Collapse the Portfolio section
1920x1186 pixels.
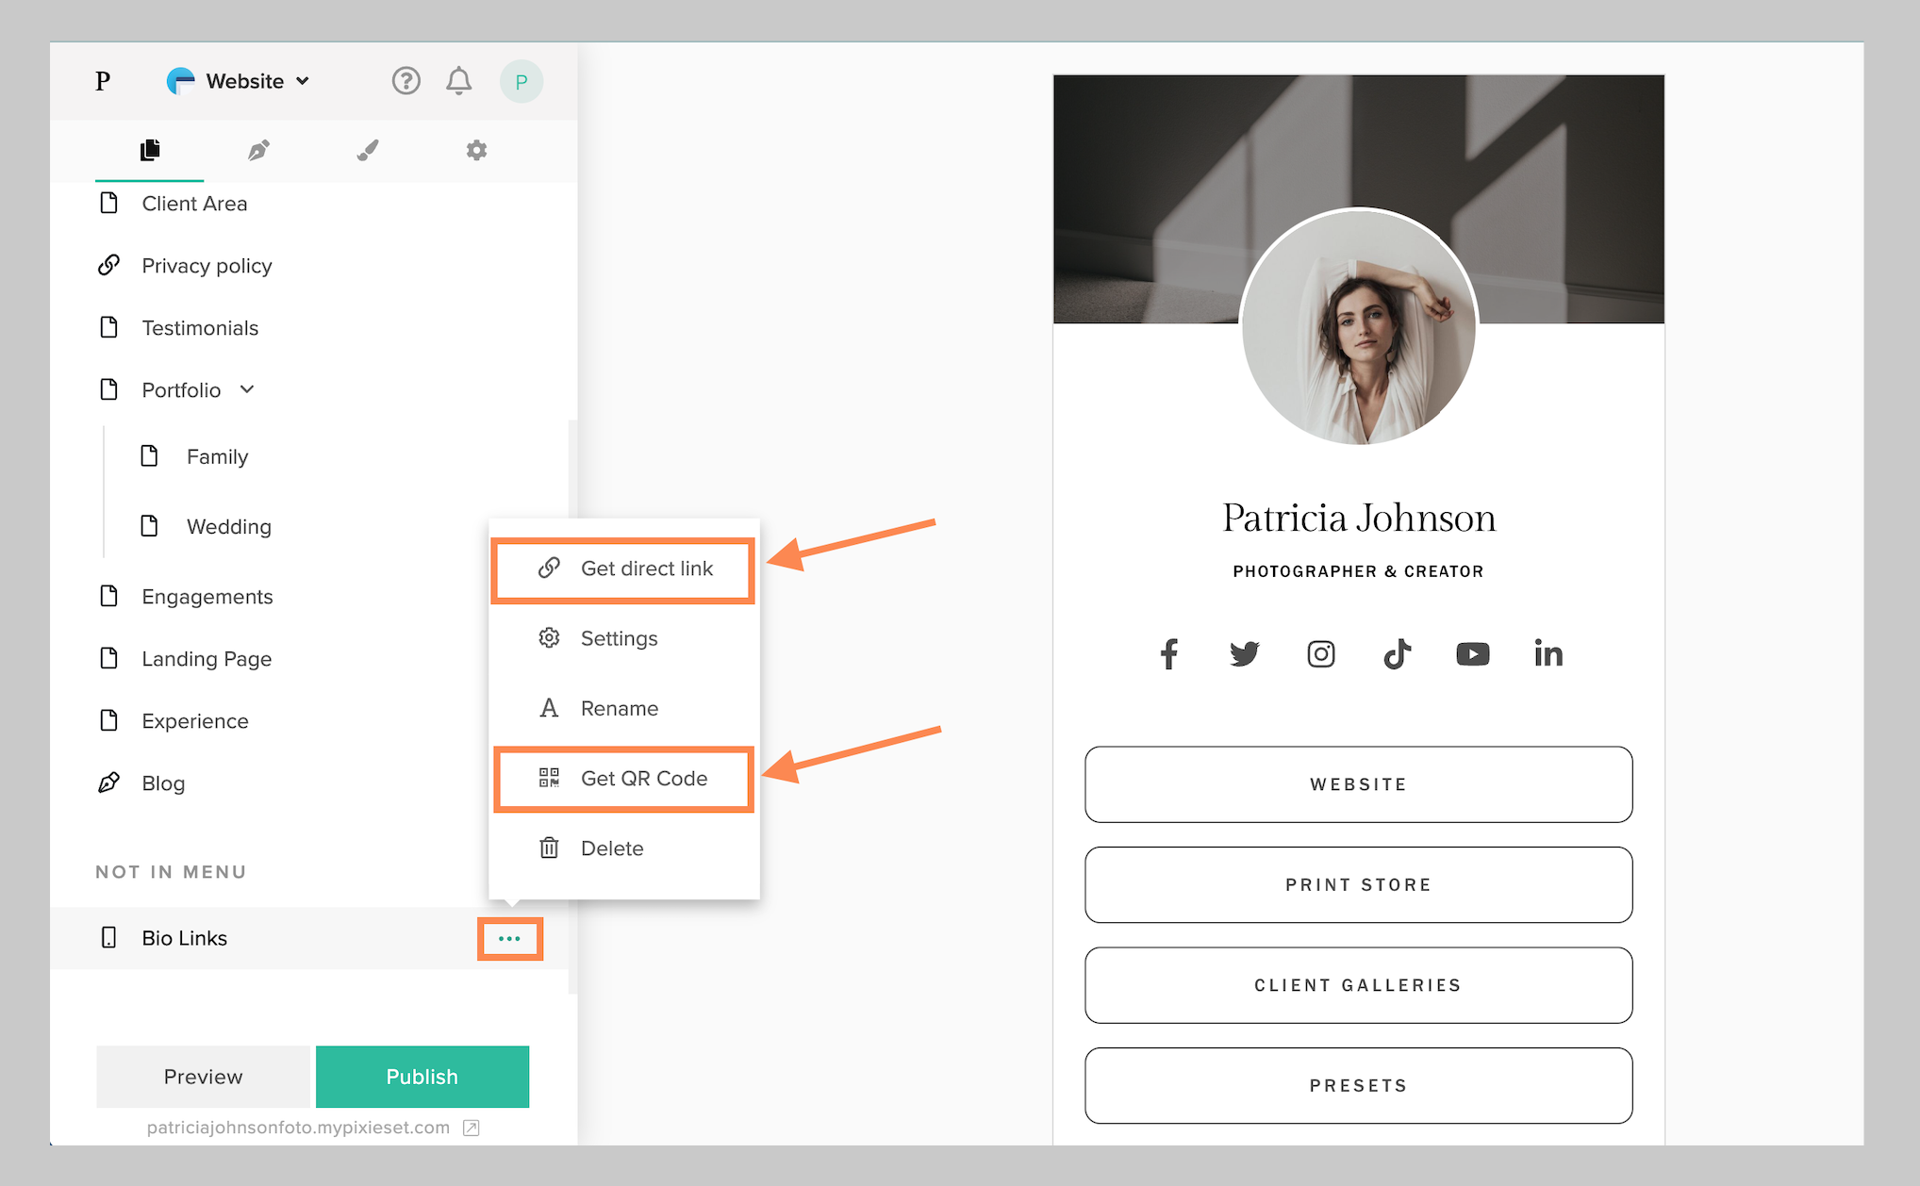pyautogui.click(x=247, y=389)
